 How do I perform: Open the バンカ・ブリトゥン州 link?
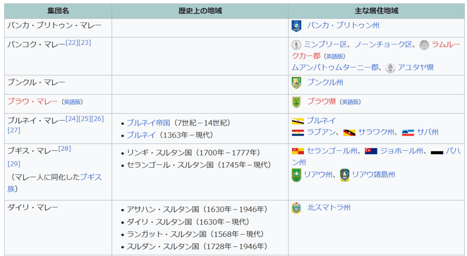343,26
